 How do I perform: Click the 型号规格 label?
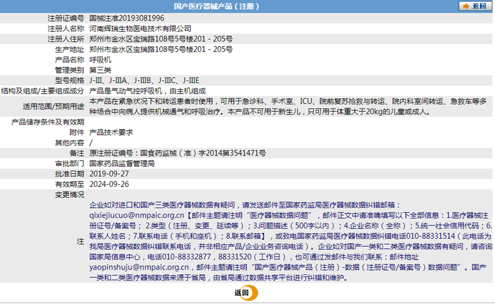pos(69,80)
